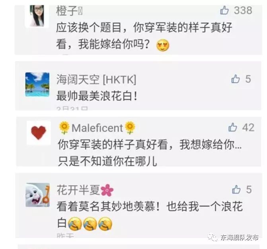Click heart-eyes emoji in 橙子's comment

coord(163,45)
